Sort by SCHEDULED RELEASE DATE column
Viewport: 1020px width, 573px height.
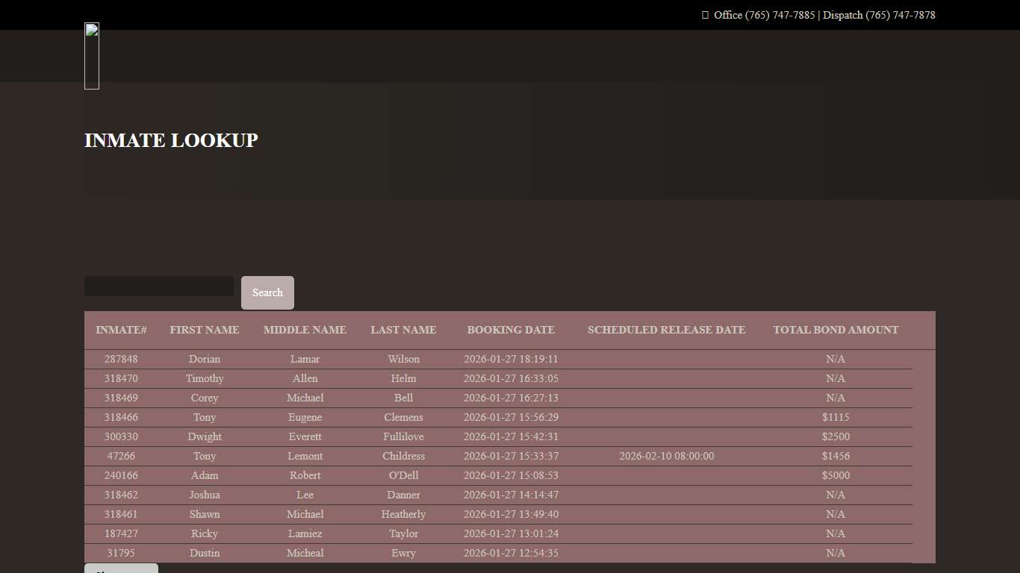[x=666, y=330]
